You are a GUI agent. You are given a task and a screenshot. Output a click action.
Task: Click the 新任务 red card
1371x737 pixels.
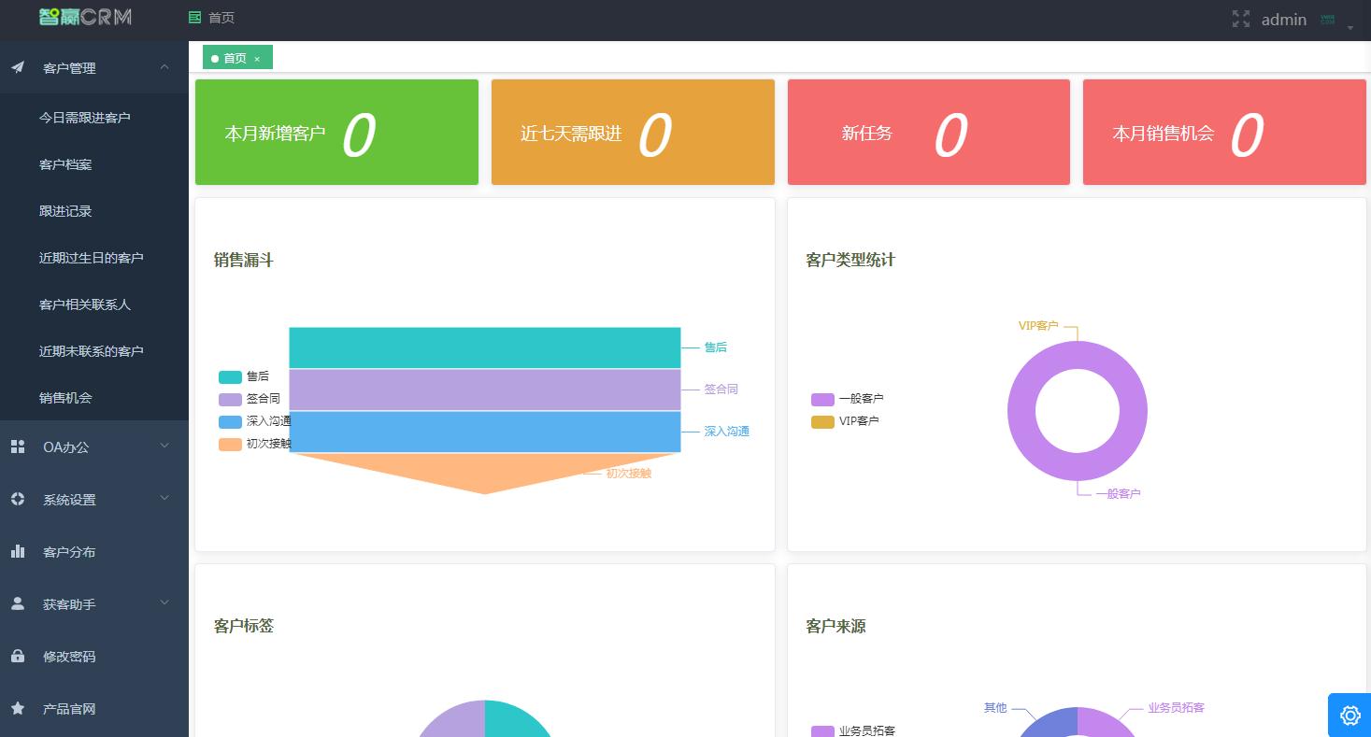click(929, 132)
